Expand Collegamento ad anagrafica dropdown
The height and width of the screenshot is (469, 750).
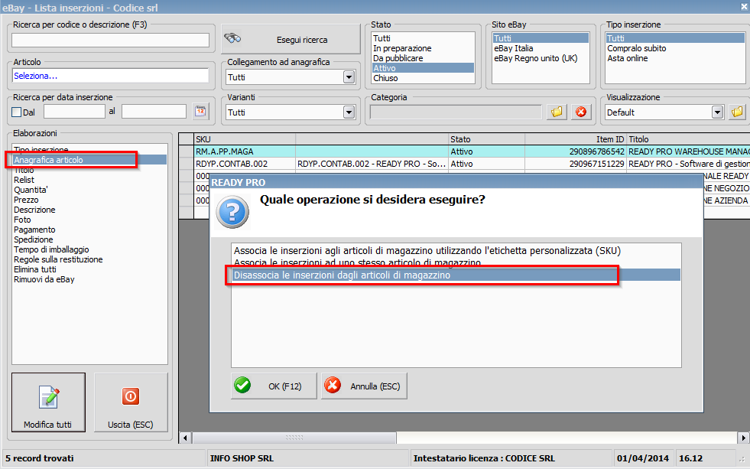(349, 77)
